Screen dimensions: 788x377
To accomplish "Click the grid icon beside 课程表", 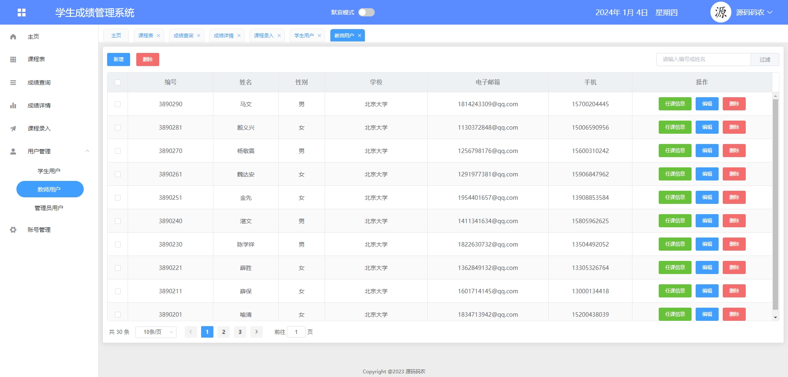I will pyautogui.click(x=13, y=59).
